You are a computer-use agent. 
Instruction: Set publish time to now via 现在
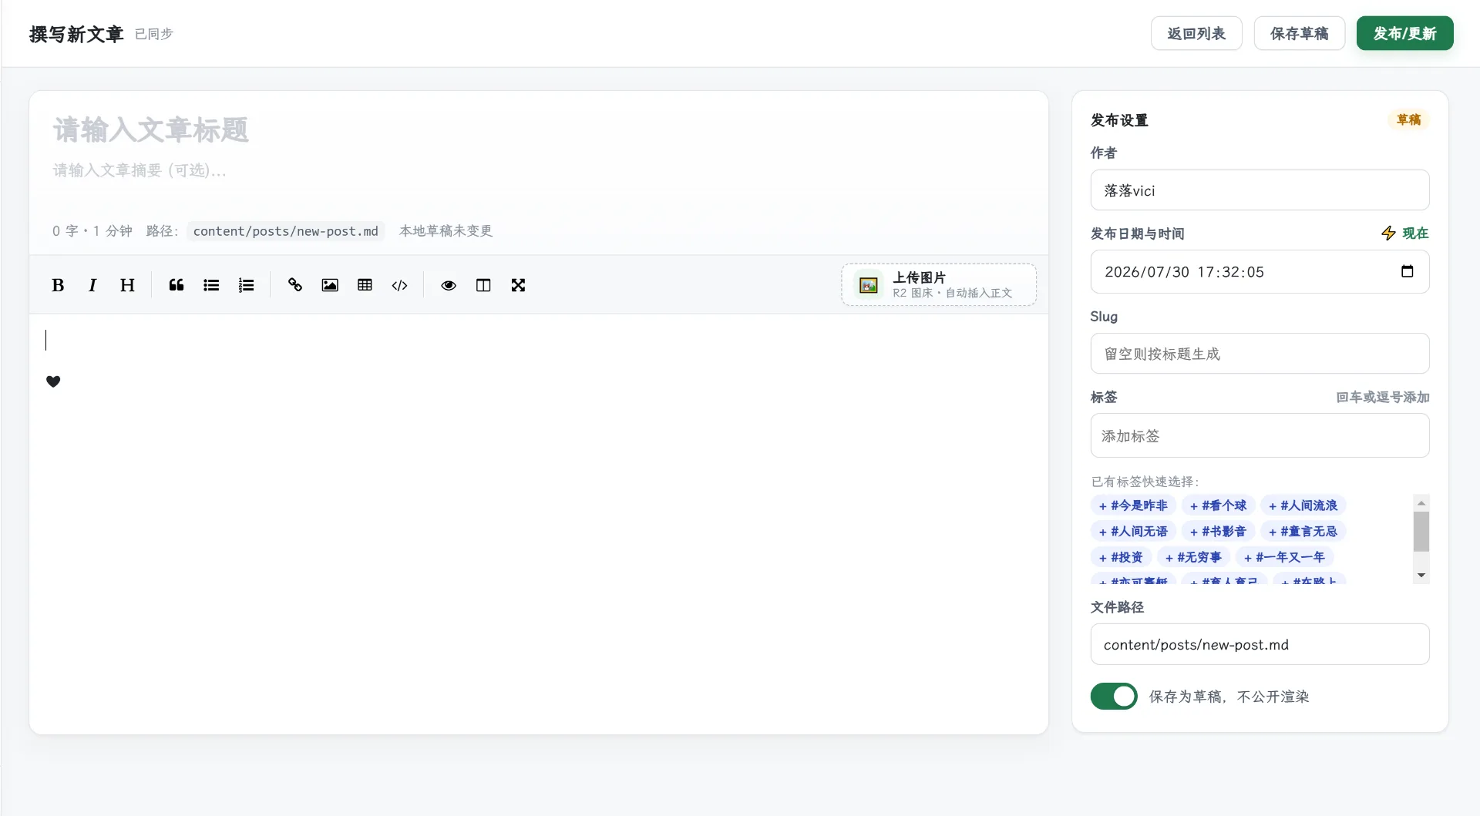[1404, 233]
